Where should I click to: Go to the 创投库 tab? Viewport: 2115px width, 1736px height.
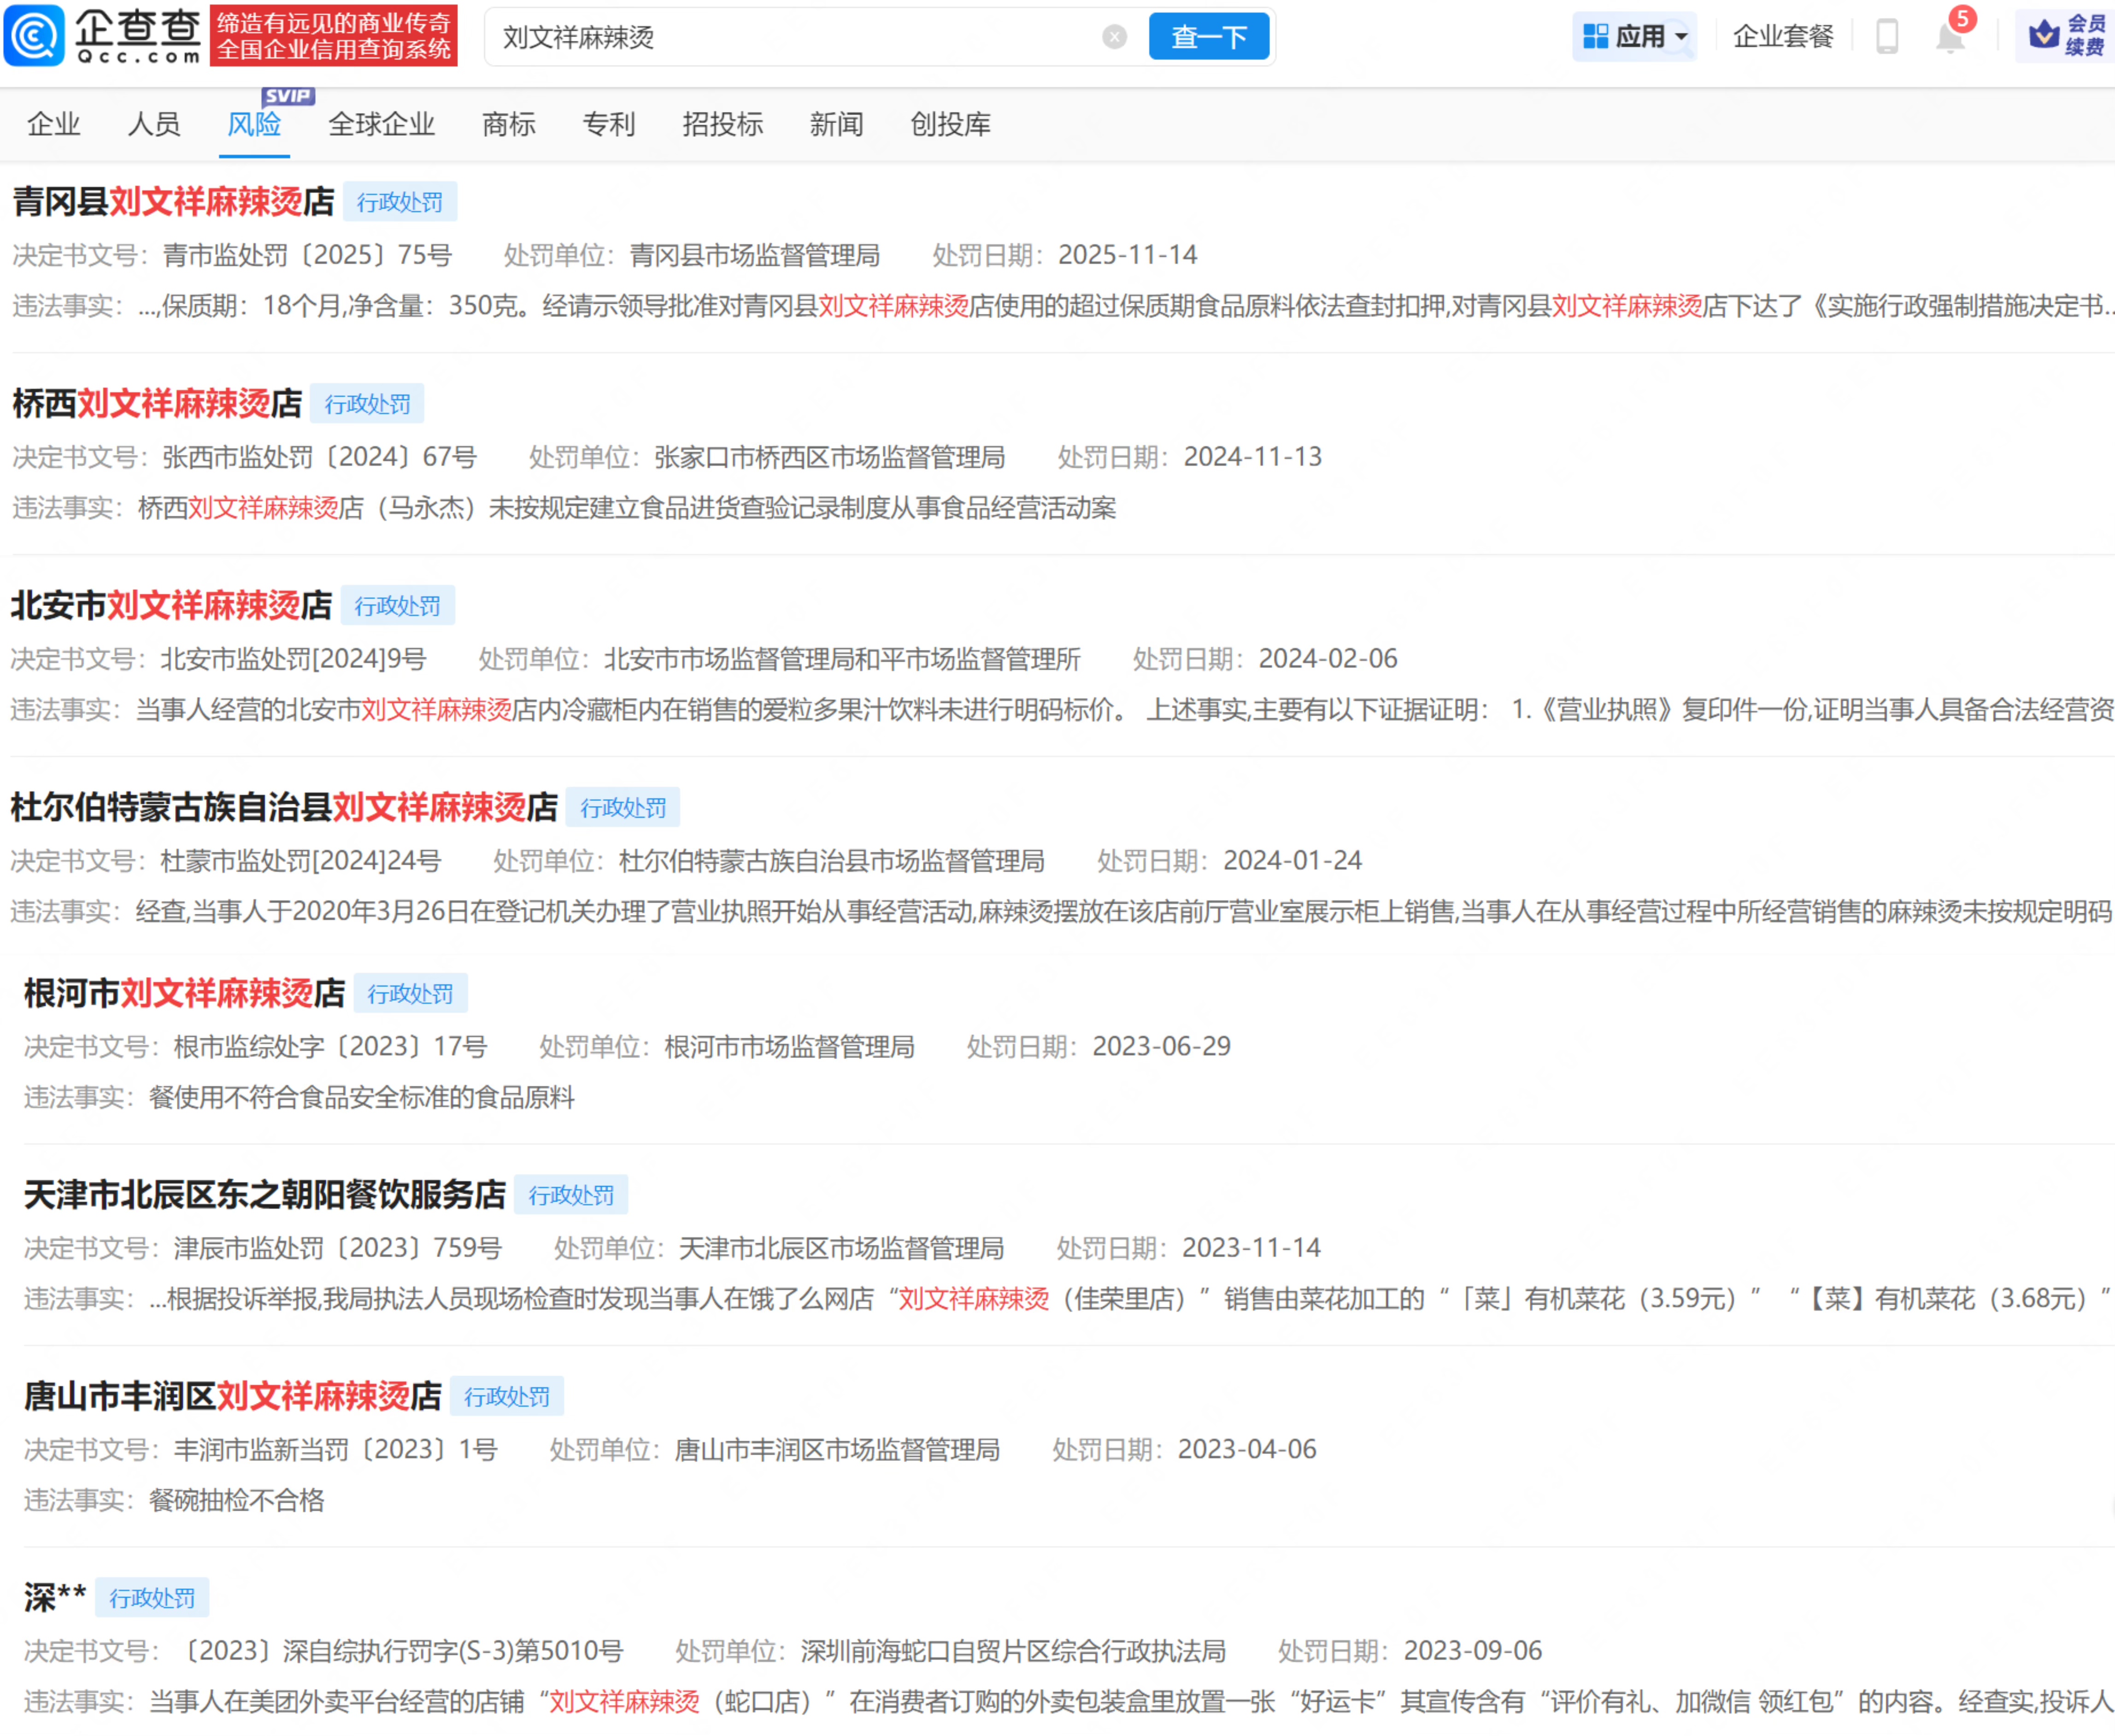[x=950, y=124]
